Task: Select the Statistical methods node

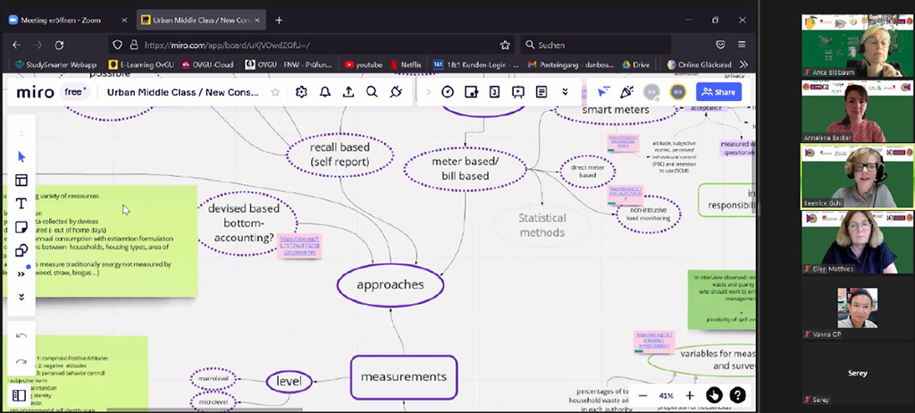Action: tap(542, 225)
